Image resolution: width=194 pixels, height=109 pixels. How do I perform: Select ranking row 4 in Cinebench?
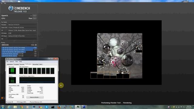(19, 54)
